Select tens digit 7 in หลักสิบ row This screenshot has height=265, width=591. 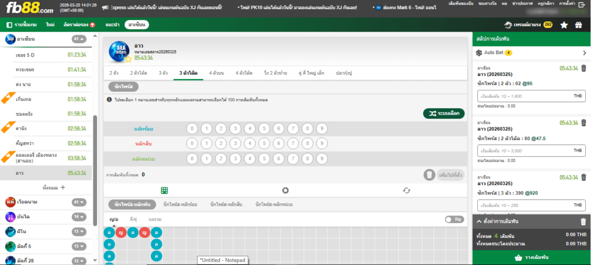[293, 144]
